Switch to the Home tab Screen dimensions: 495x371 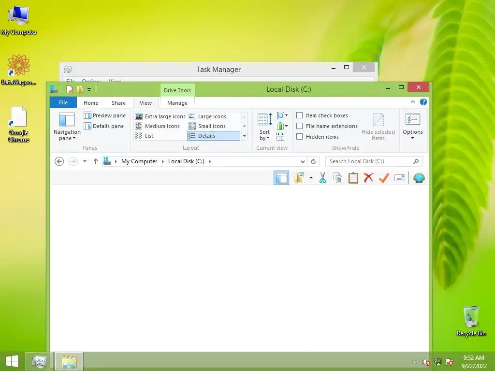click(91, 103)
